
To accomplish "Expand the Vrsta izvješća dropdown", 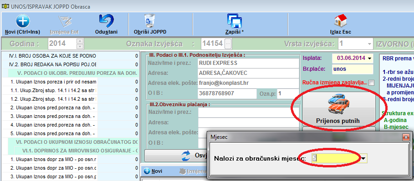I will (369, 44).
